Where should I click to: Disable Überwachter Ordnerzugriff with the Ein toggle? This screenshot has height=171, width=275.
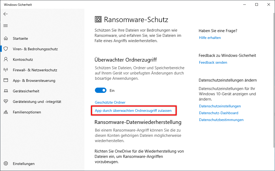tap(101, 90)
